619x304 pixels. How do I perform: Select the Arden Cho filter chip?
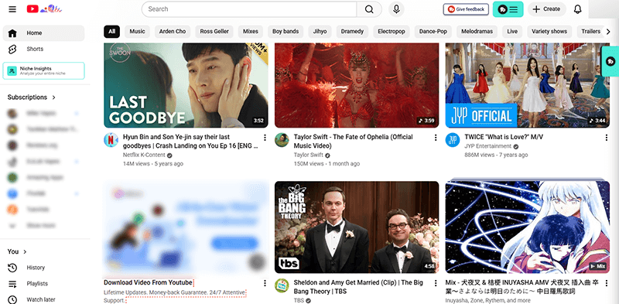pyautogui.click(x=173, y=32)
